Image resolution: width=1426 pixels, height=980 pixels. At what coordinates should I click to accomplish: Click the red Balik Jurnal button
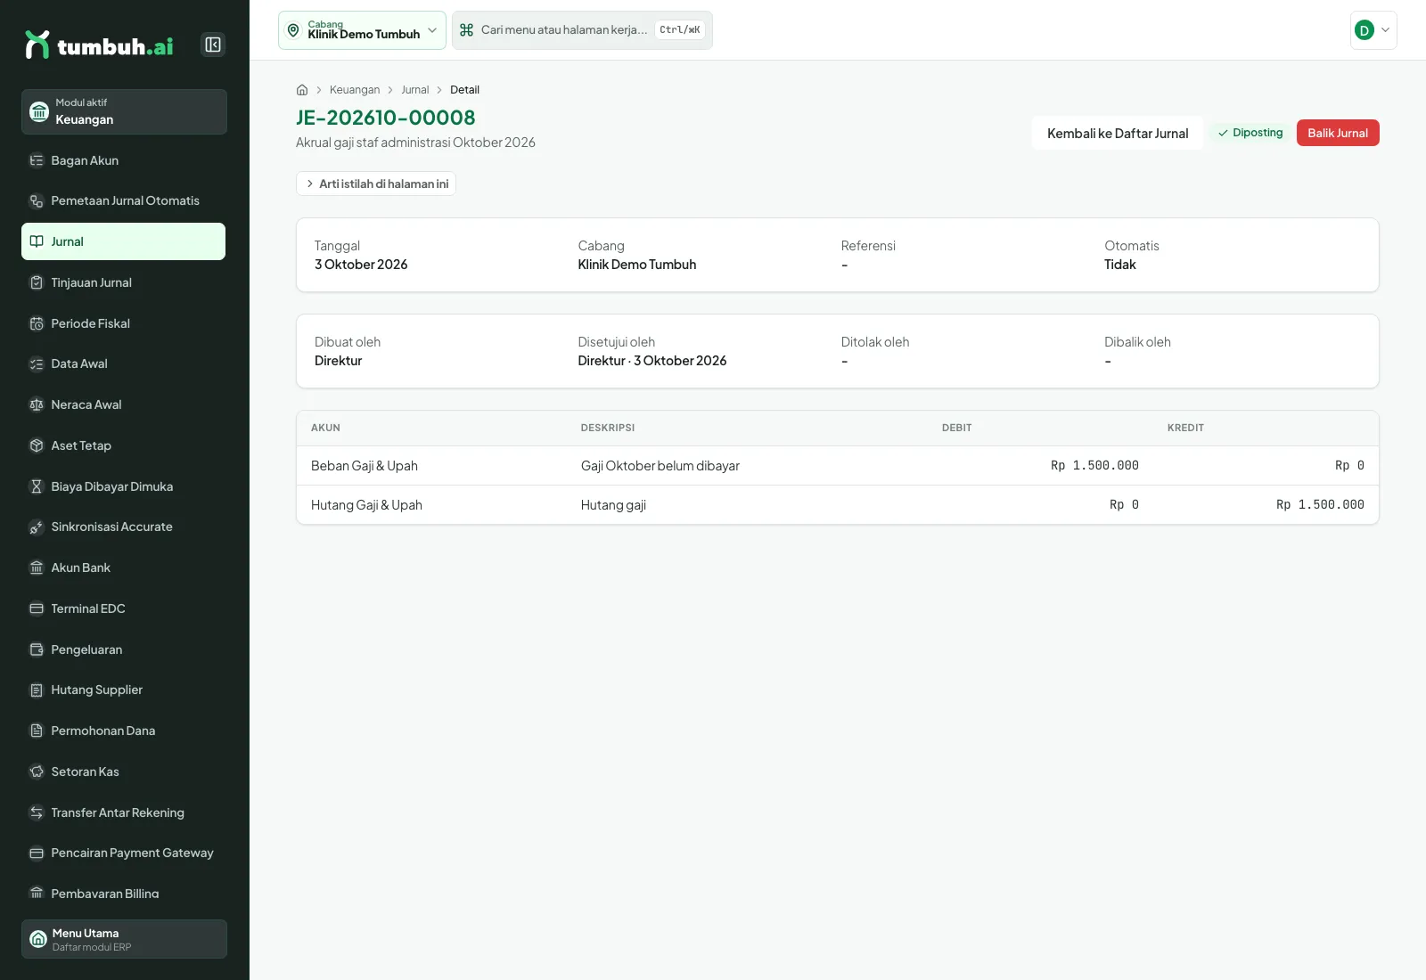coord(1338,133)
